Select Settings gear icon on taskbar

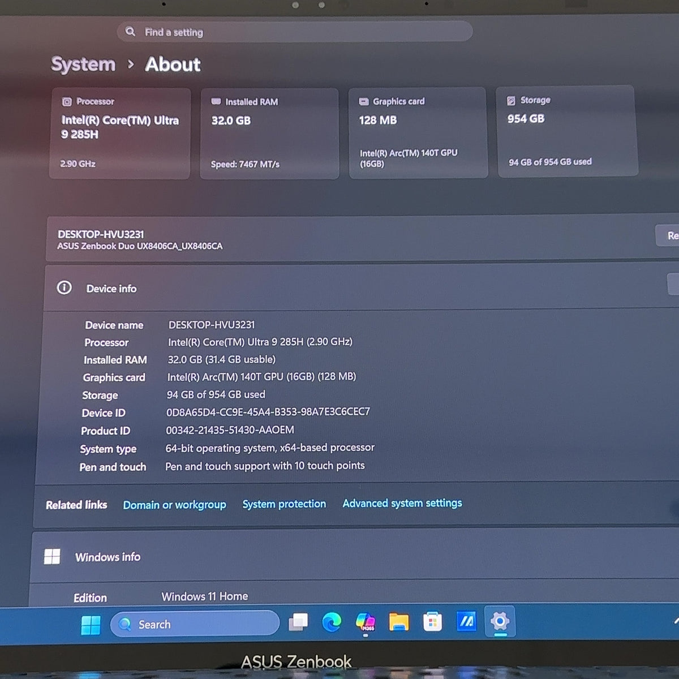click(500, 621)
